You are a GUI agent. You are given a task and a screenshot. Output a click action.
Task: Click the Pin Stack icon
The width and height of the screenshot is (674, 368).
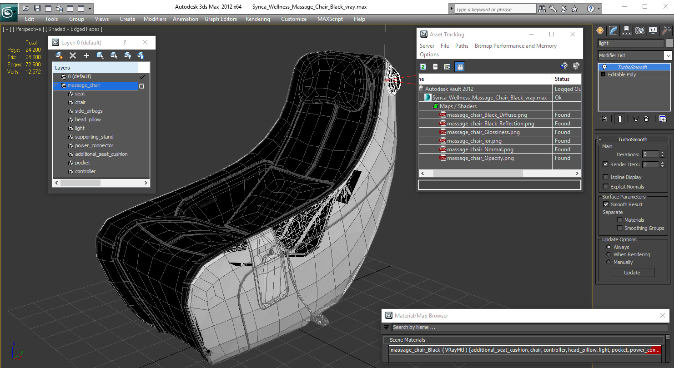pos(604,119)
